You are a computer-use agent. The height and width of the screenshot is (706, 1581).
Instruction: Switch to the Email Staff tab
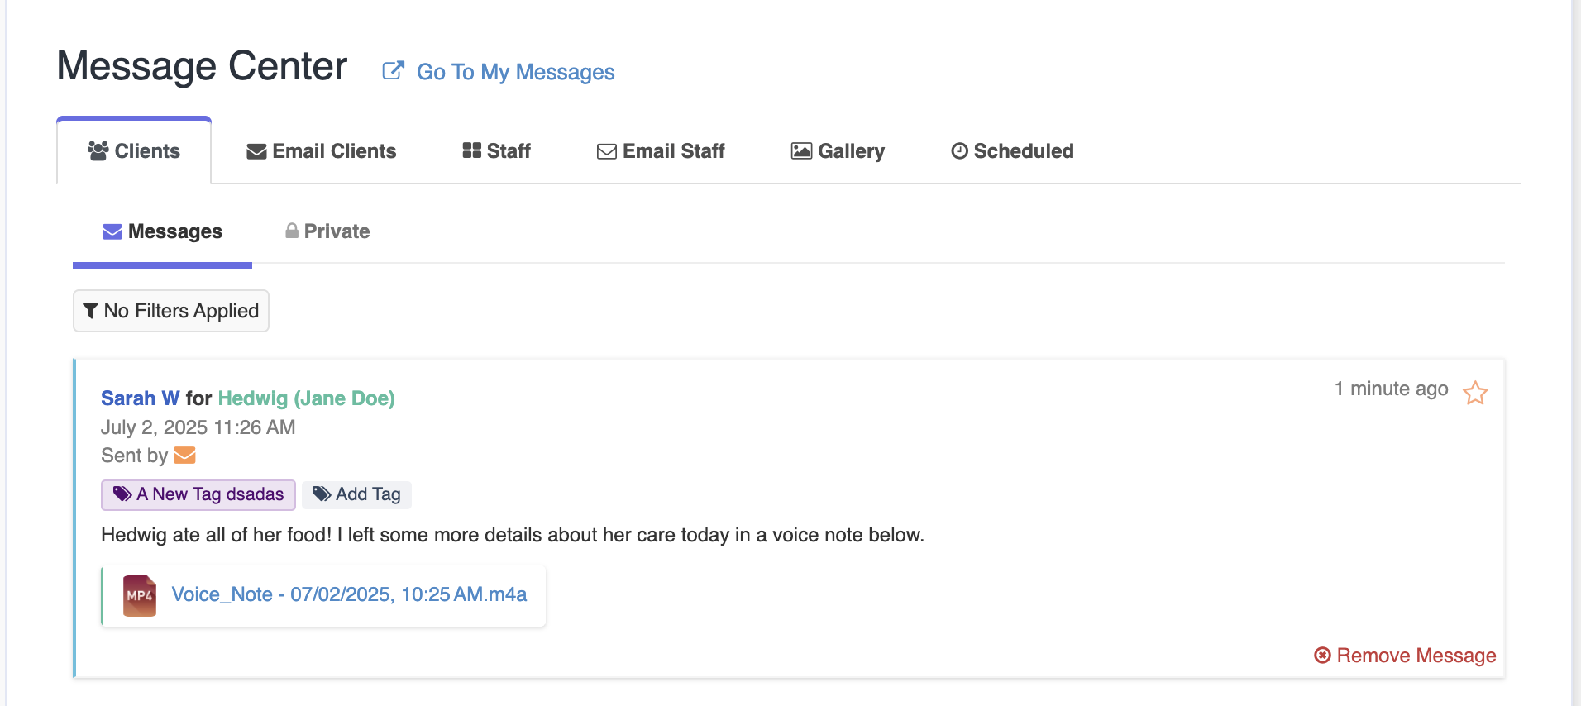(x=661, y=151)
